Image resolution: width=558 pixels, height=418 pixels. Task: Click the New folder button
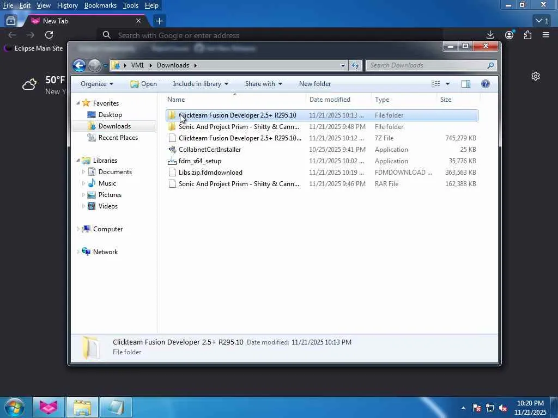pyautogui.click(x=315, y=84)
